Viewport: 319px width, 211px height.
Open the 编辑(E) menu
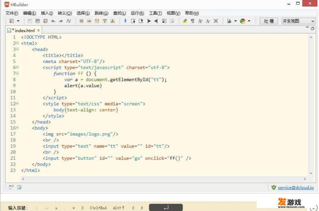click(x=30, y=13)
